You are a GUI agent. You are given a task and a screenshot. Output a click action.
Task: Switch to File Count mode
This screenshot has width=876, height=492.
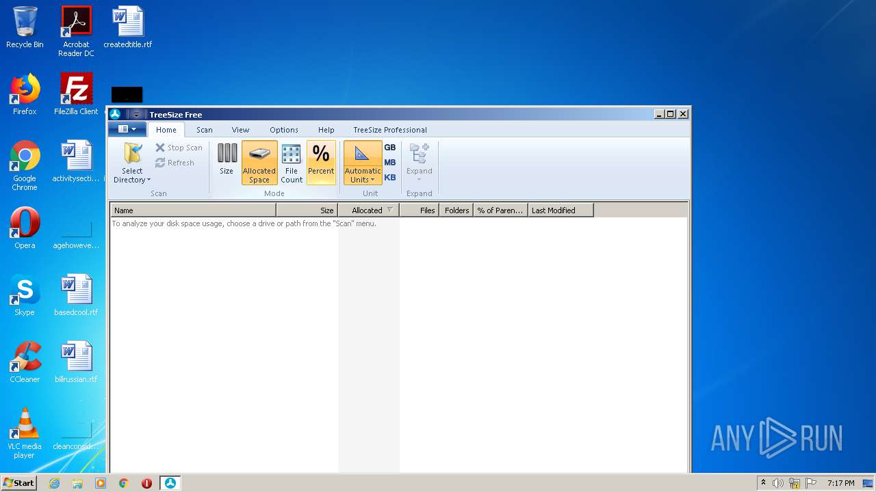pyautogui.click(x=292, y=163)
